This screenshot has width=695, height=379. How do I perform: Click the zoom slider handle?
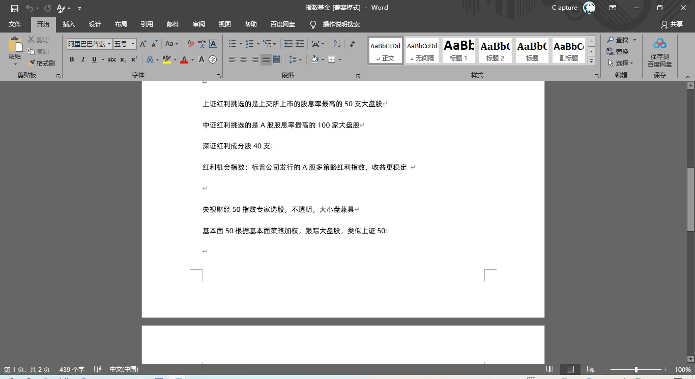click(636, 369)
